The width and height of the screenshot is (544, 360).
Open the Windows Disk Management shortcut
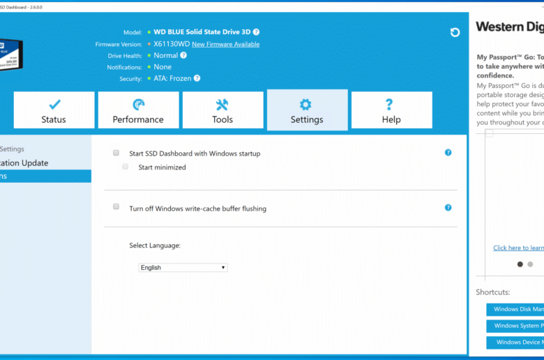515,309
